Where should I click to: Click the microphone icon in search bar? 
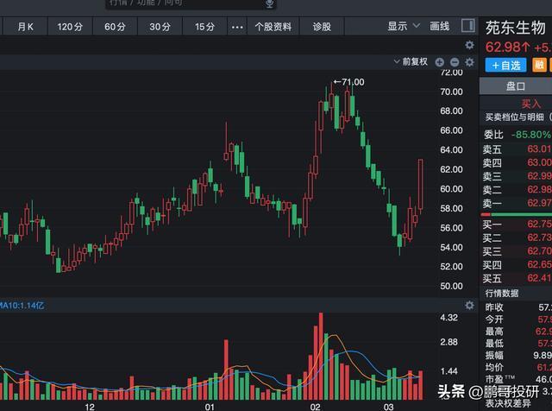257,4
